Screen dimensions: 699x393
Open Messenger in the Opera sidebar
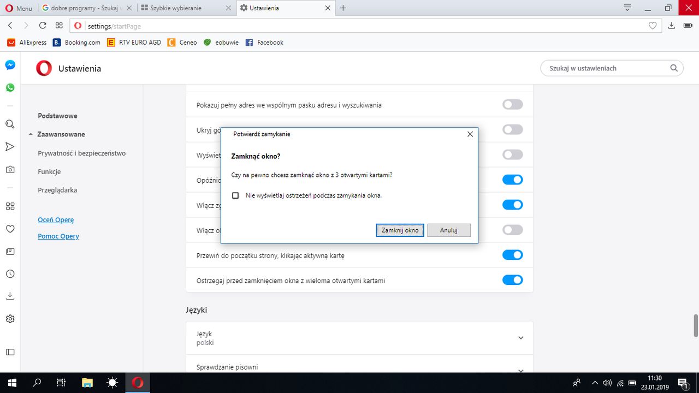coord(10,65)
